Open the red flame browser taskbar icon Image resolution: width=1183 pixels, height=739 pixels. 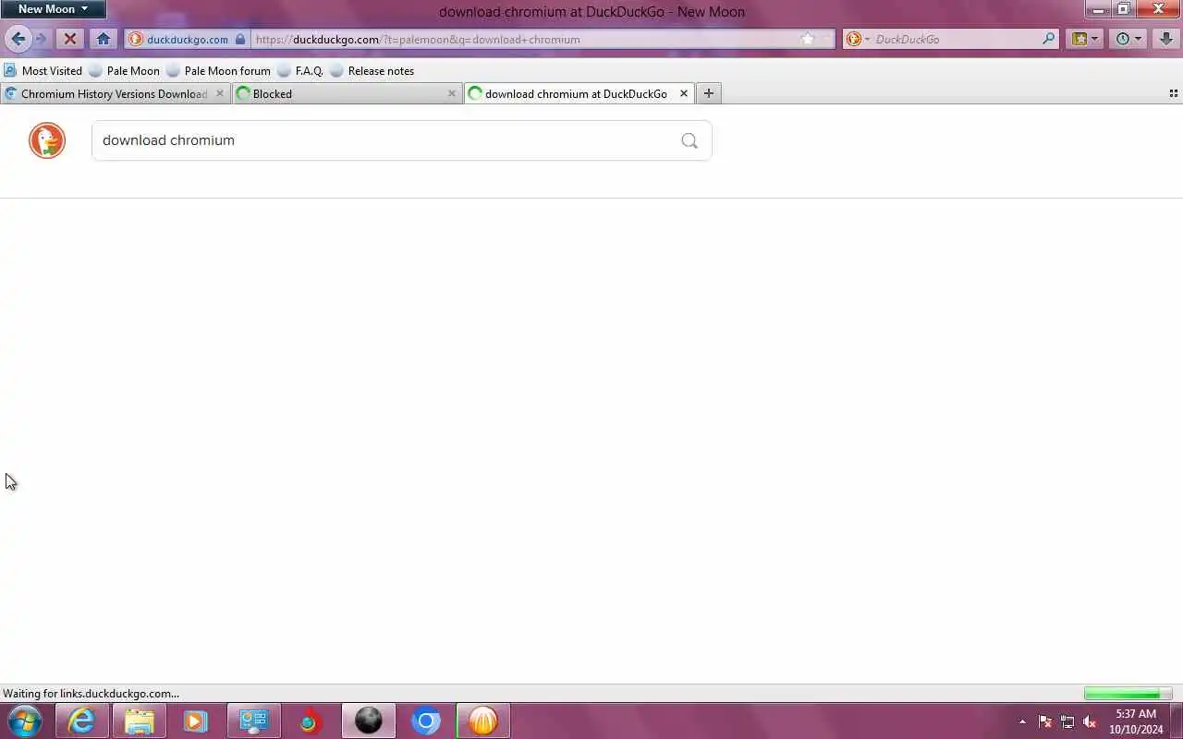point(311,721)
